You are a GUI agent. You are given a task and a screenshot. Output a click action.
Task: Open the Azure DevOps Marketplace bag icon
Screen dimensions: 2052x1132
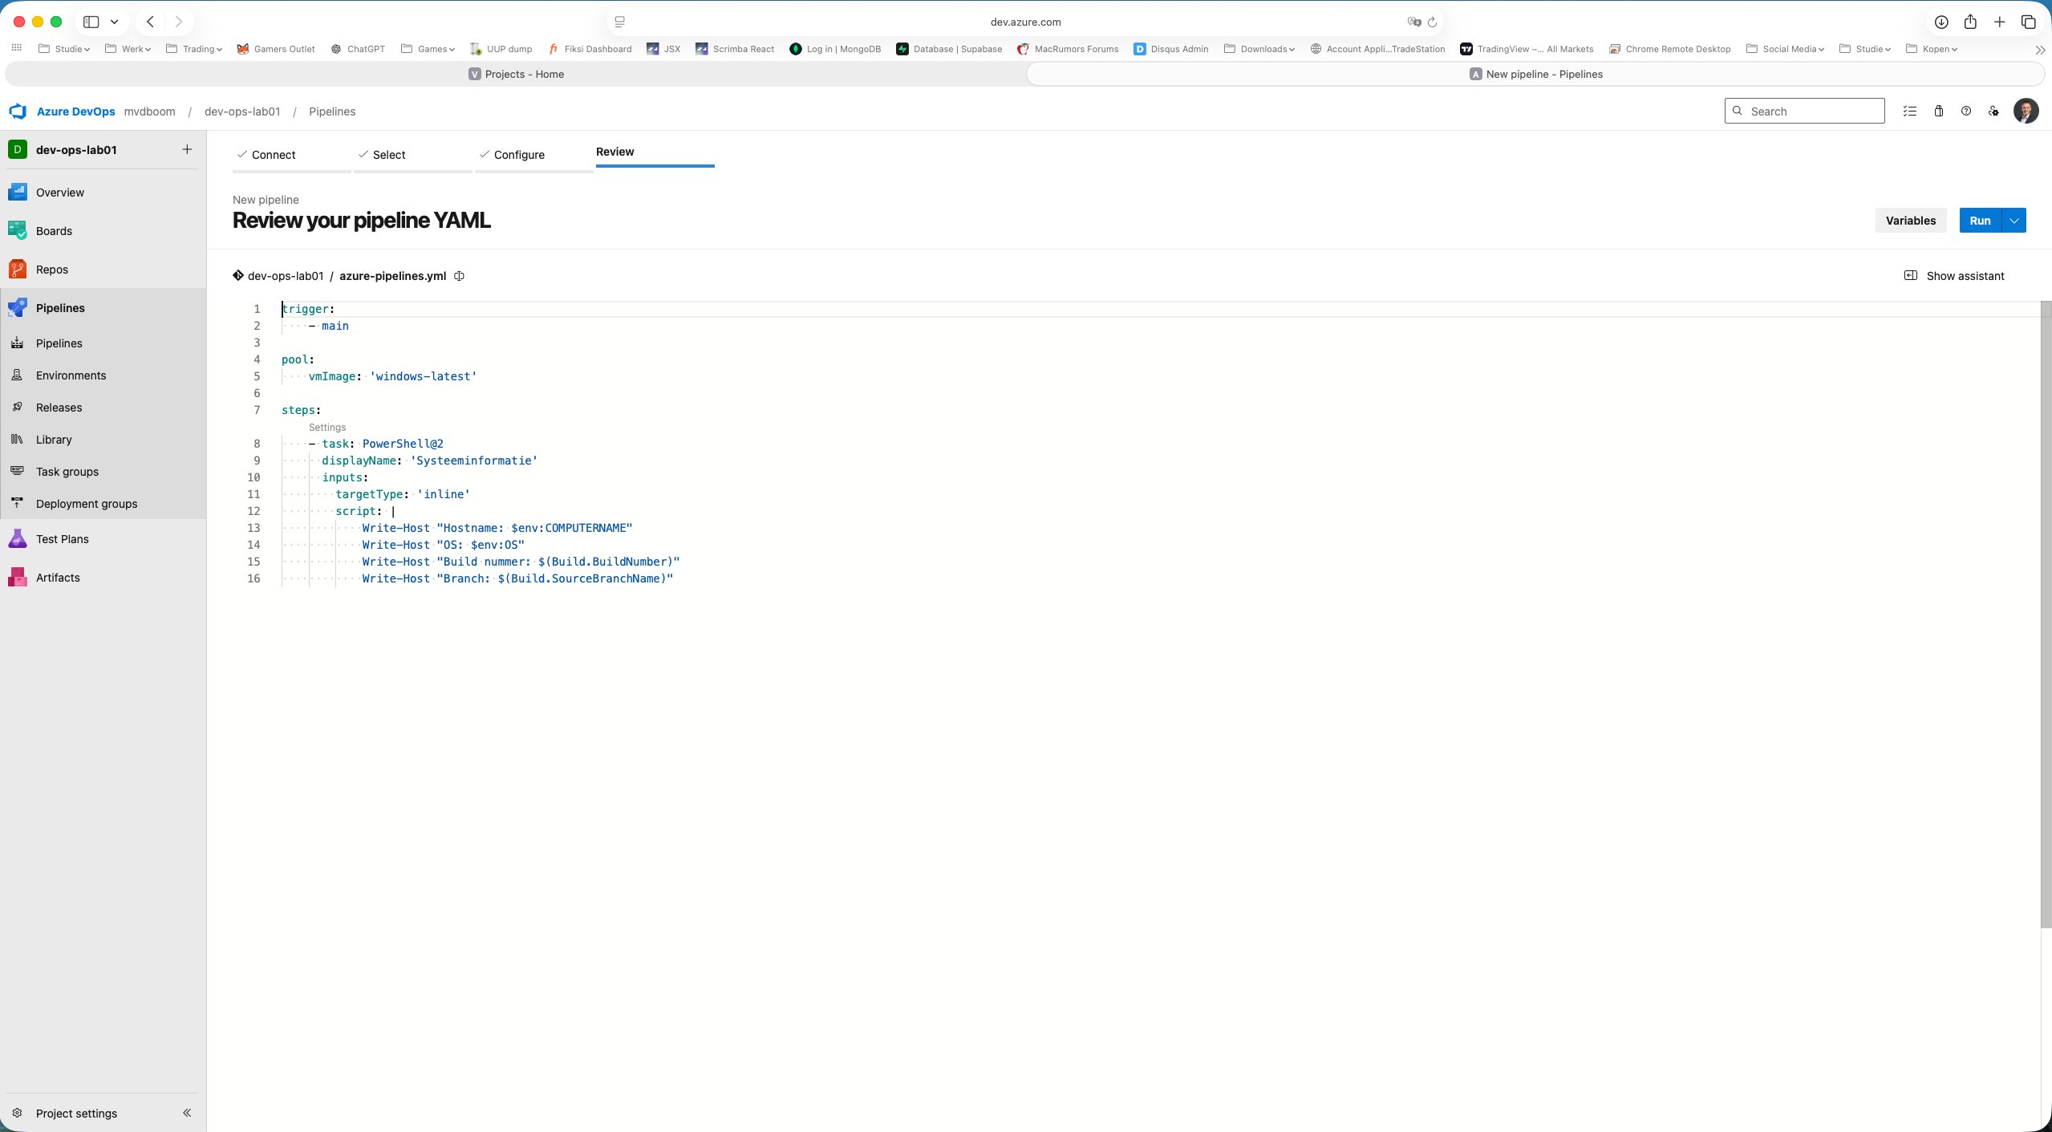point(1937,111)
